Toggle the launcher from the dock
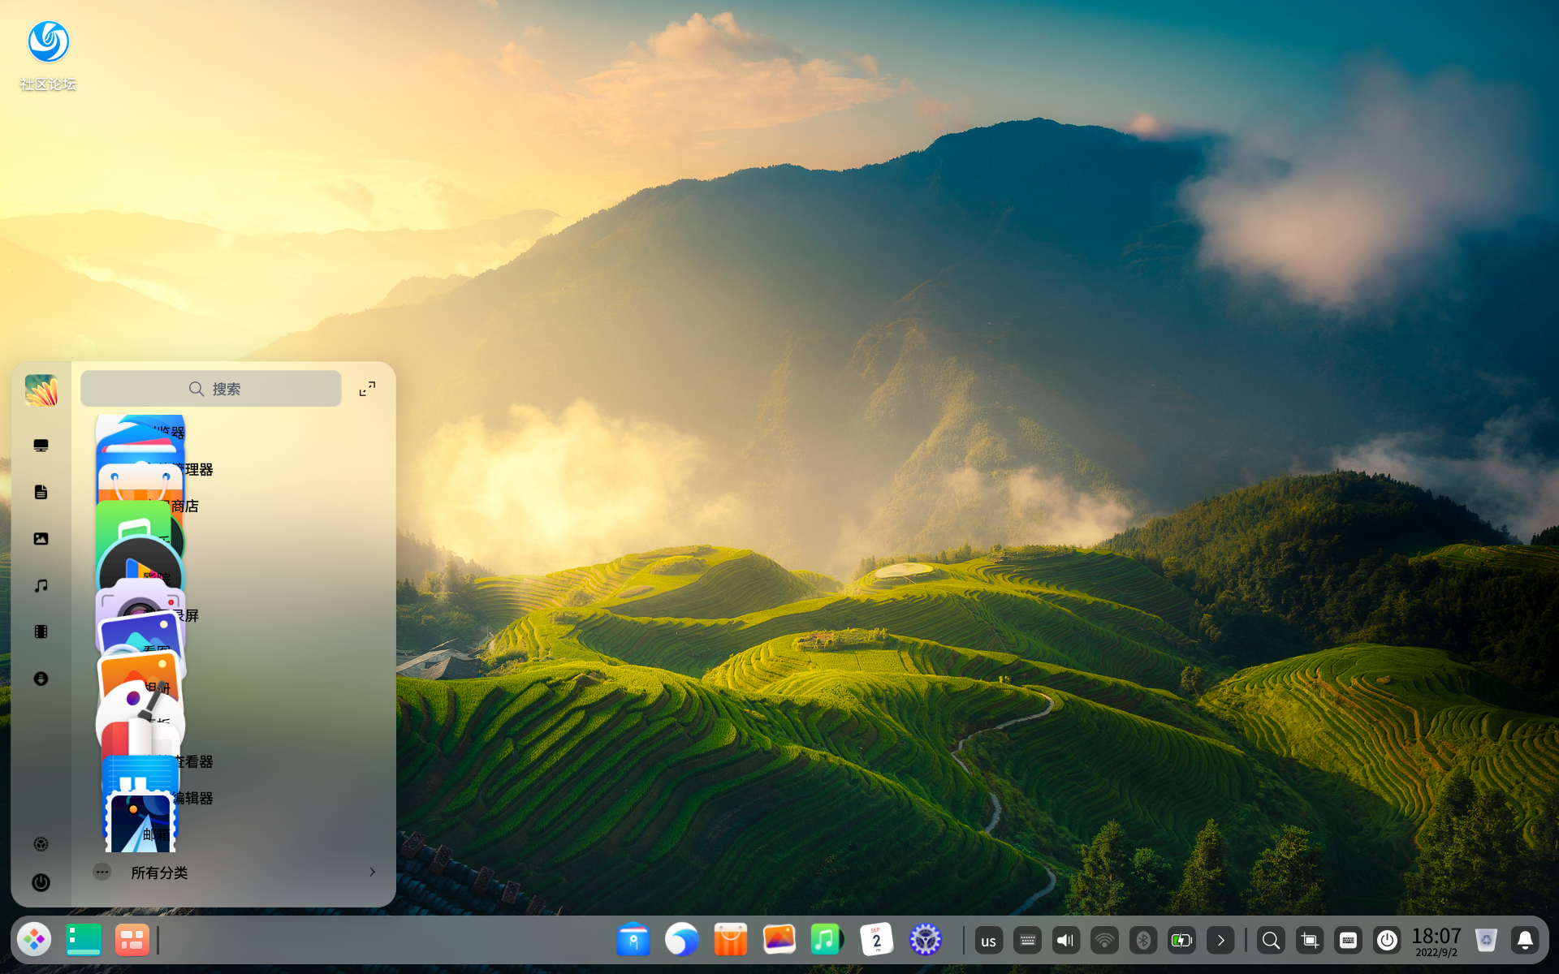 34,940
